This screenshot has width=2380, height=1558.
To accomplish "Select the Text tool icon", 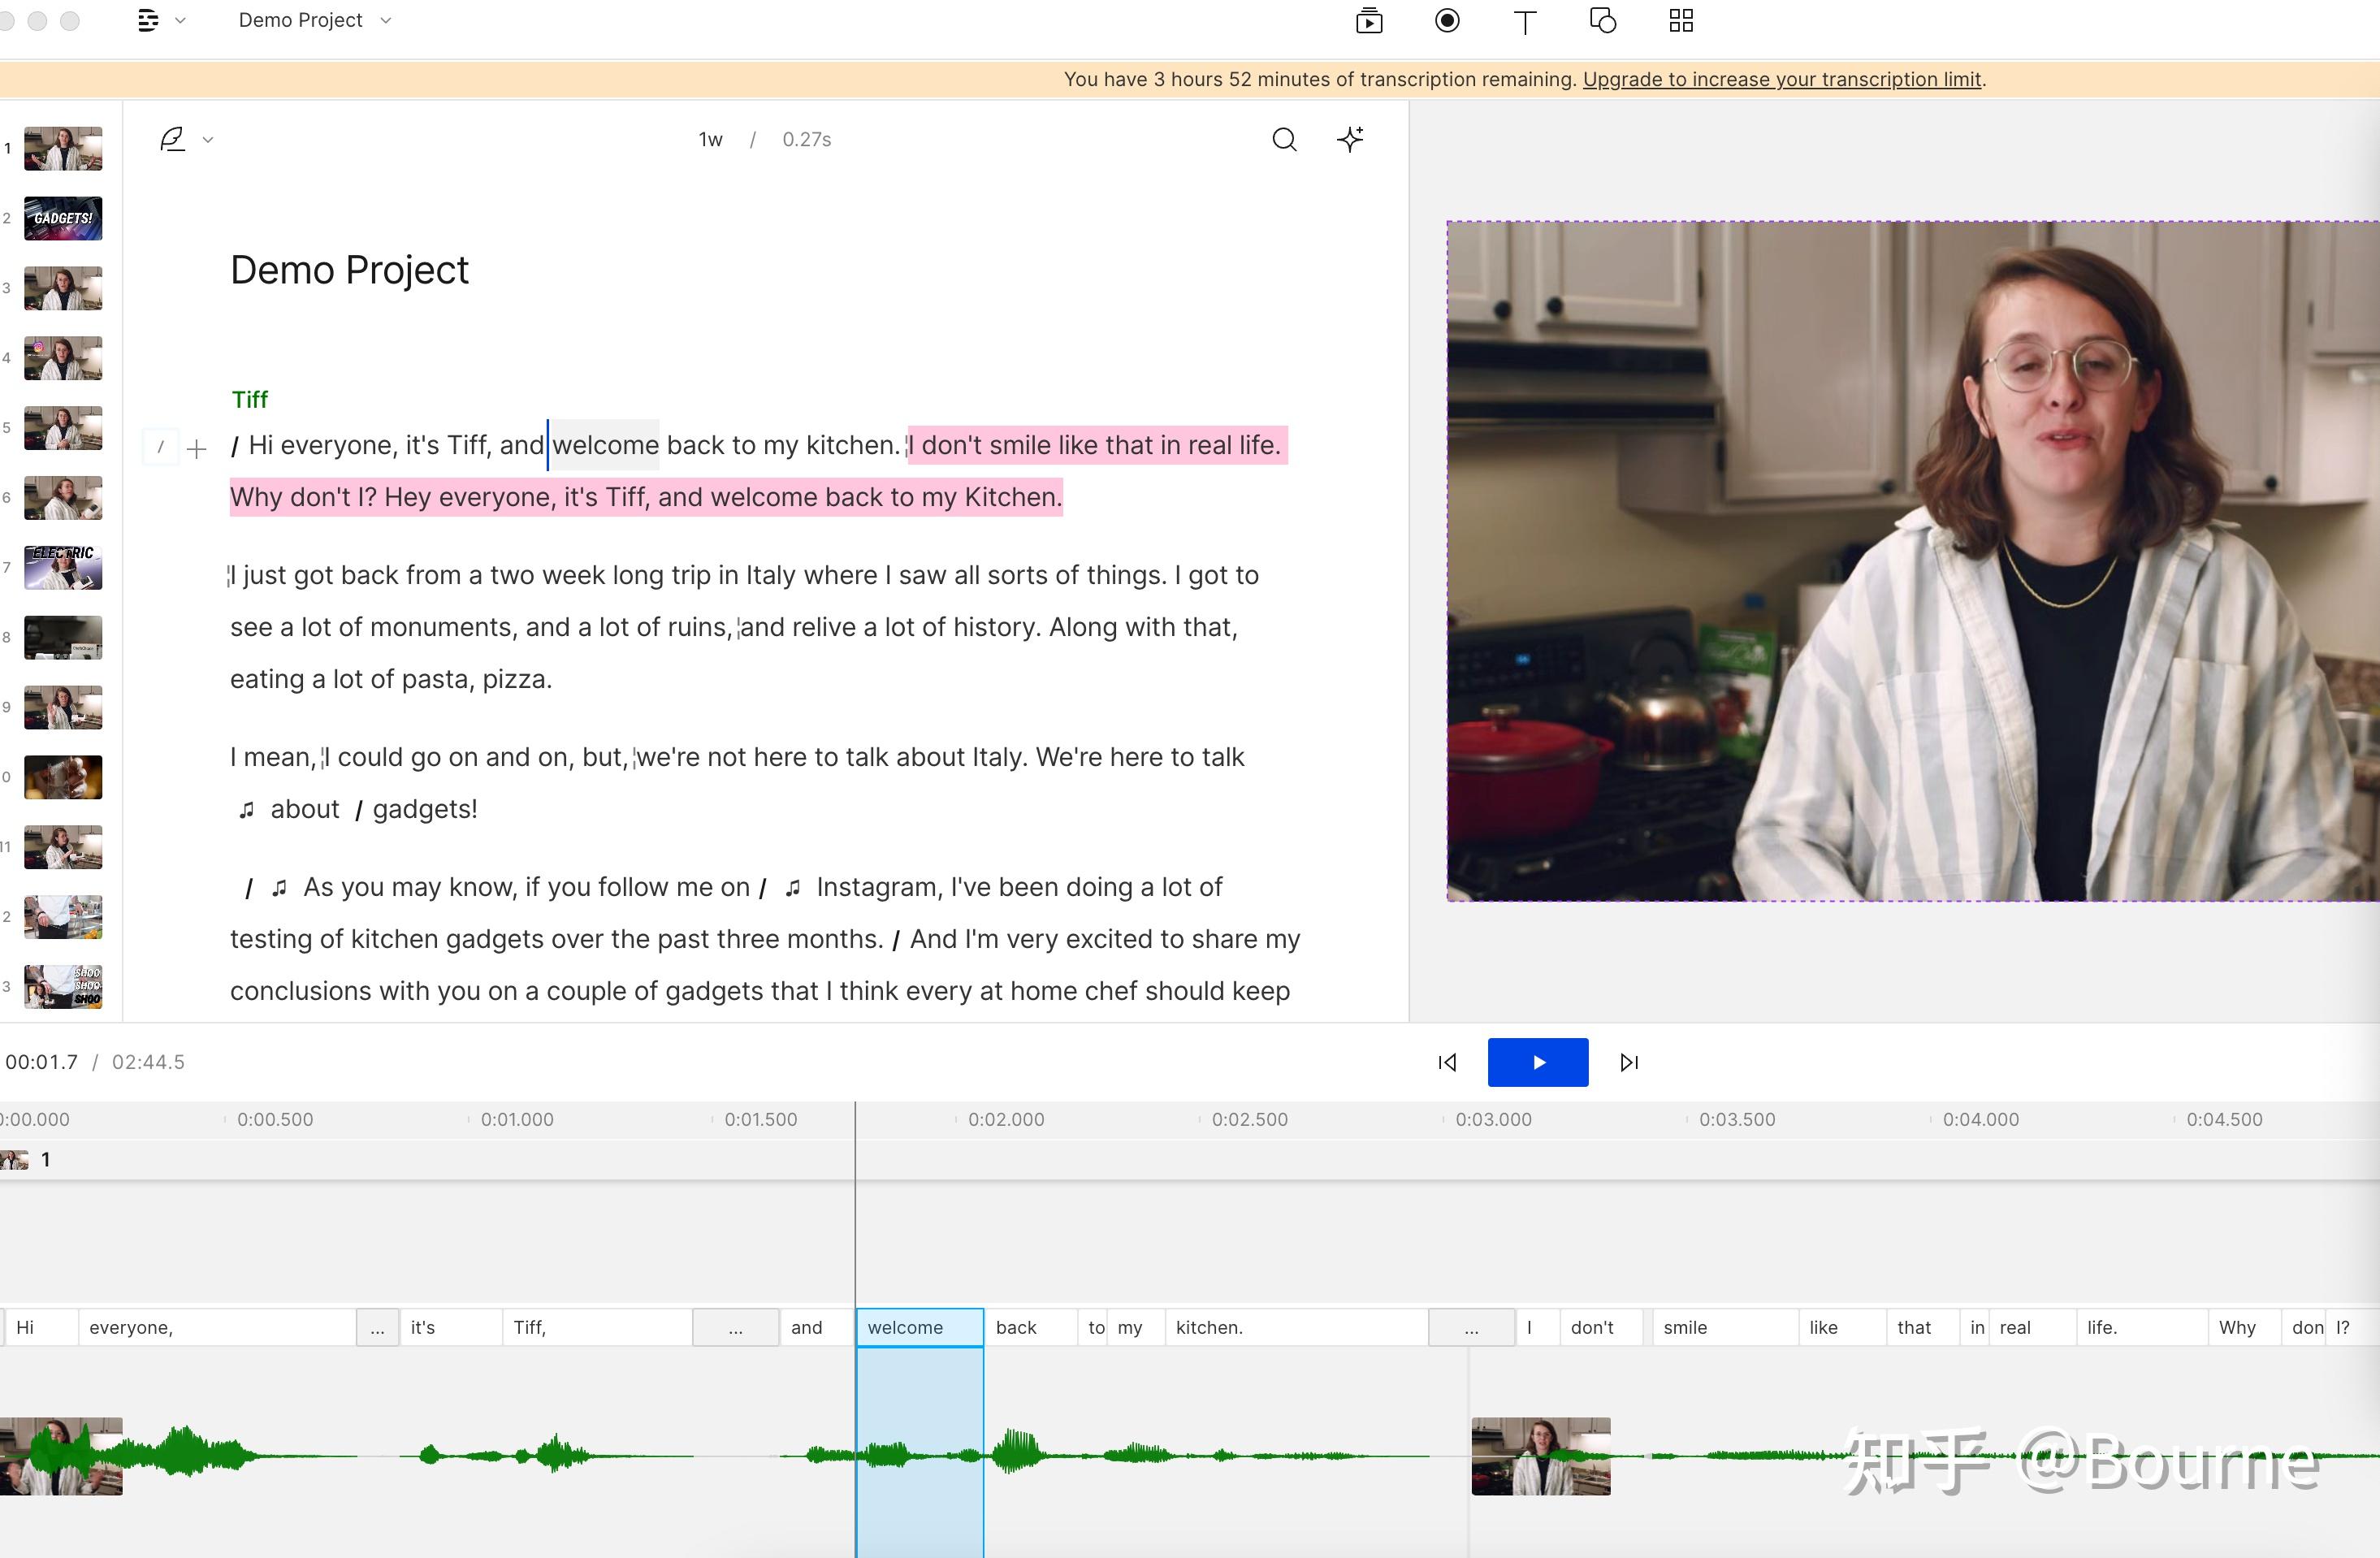I will click(1524, 22).
